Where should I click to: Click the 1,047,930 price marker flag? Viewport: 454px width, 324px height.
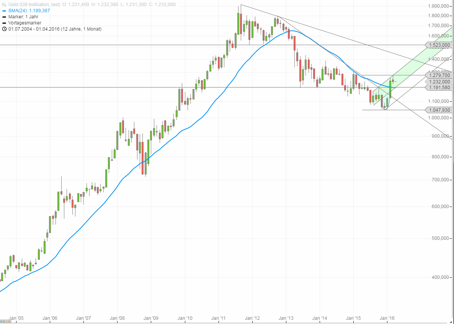(x=439, y=110)
